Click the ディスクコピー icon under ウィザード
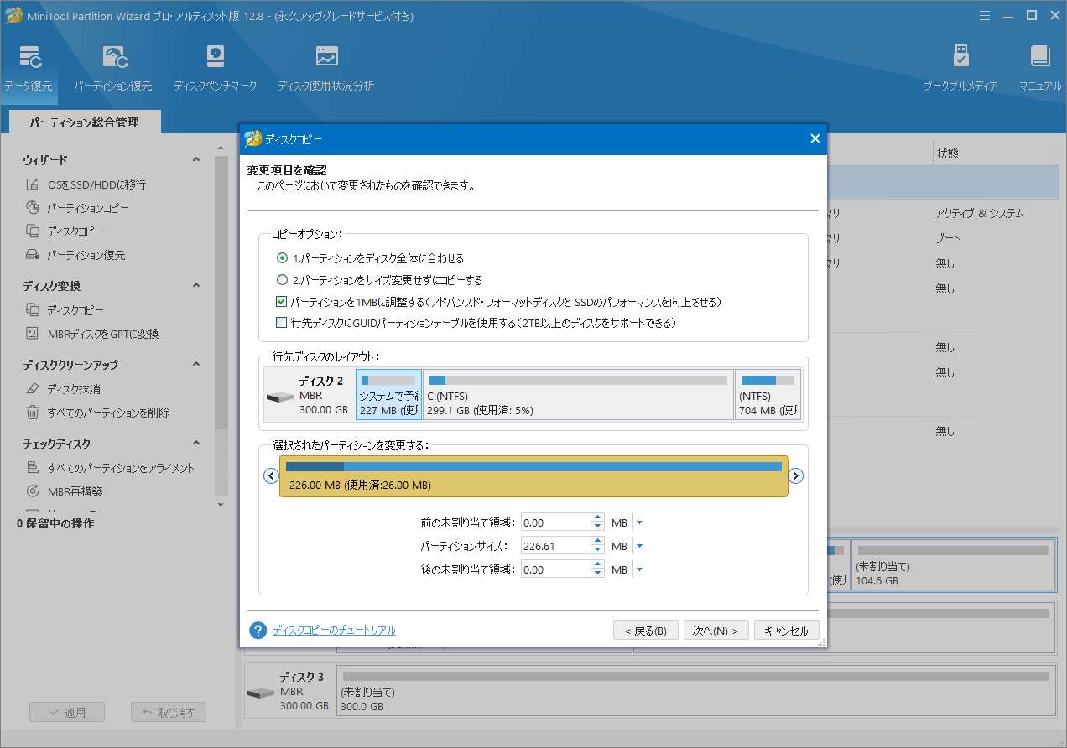Viewport: 1067px width, 748px height. (x=32, y=231)
